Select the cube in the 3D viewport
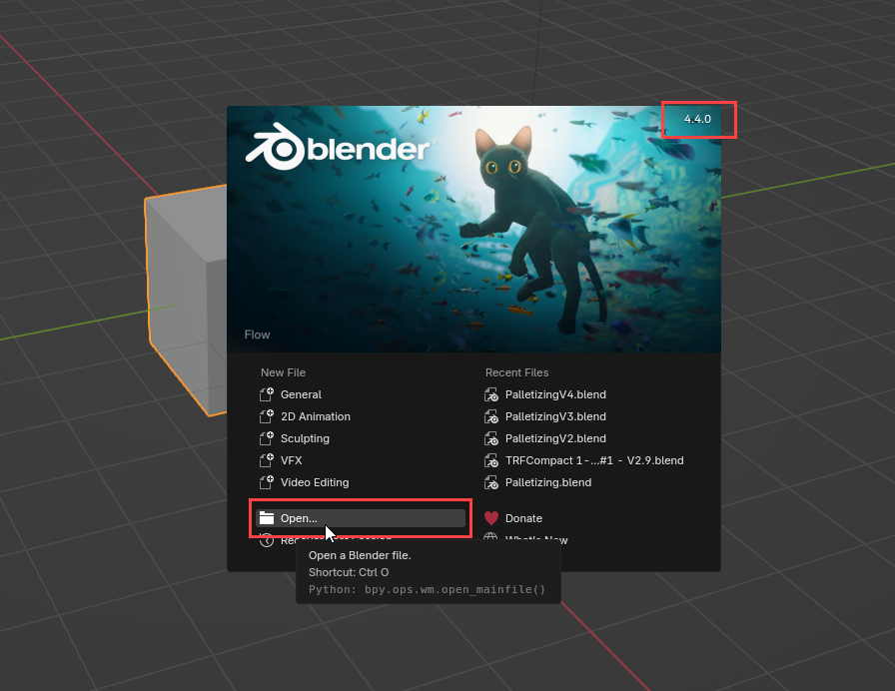This screenshot has width=895, height=691. click(186, 303)
